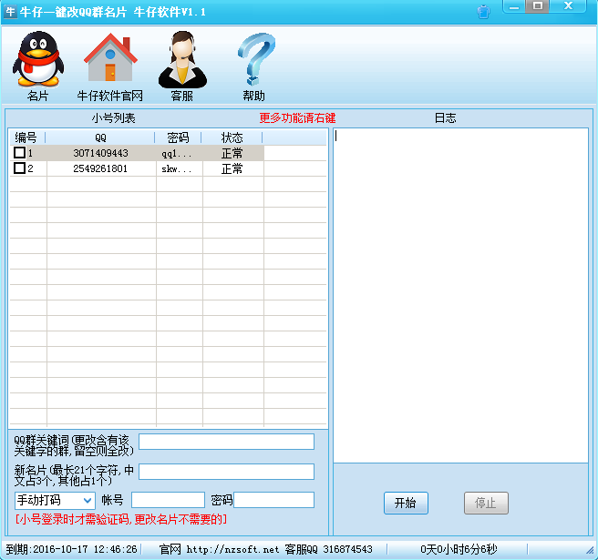The height and width of the screenshot is (560, 598).
Task: Click password cell qq1...
Action: [x=177, y=154]
